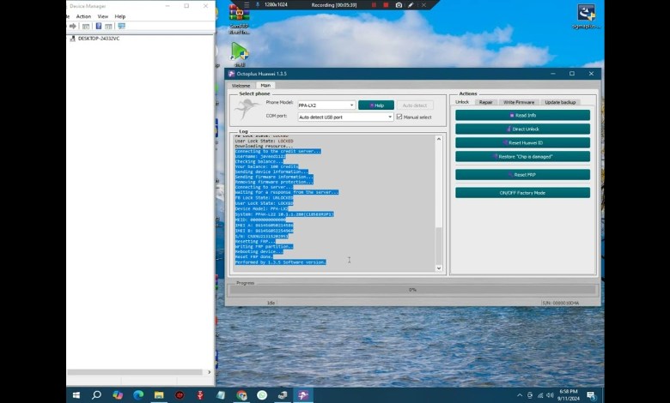Image resolution: width=670 pixels, height=403 pixels.
Task: Expand the COM port dropdown
Action: click(x=345, y=117)
